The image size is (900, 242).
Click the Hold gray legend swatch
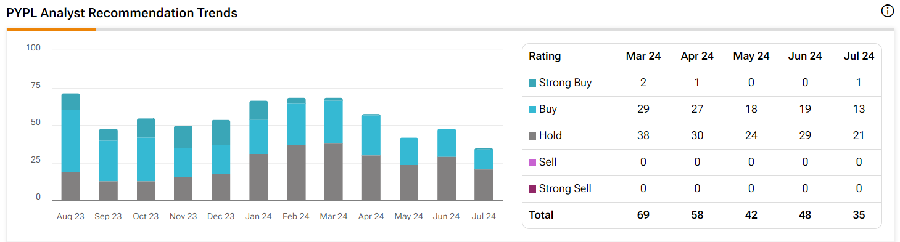[532, 136]
